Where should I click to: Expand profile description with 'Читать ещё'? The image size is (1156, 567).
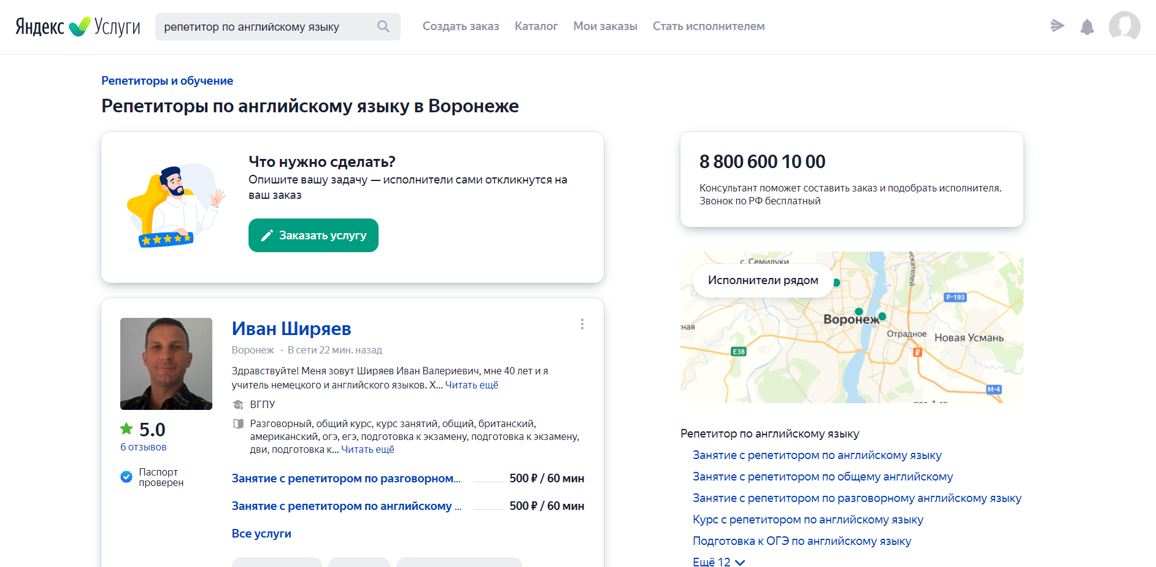pos(471,385)
